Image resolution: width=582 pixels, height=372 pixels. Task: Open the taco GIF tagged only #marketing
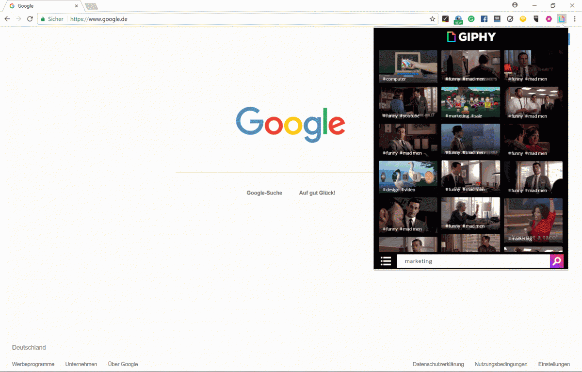tap(533, 220)
